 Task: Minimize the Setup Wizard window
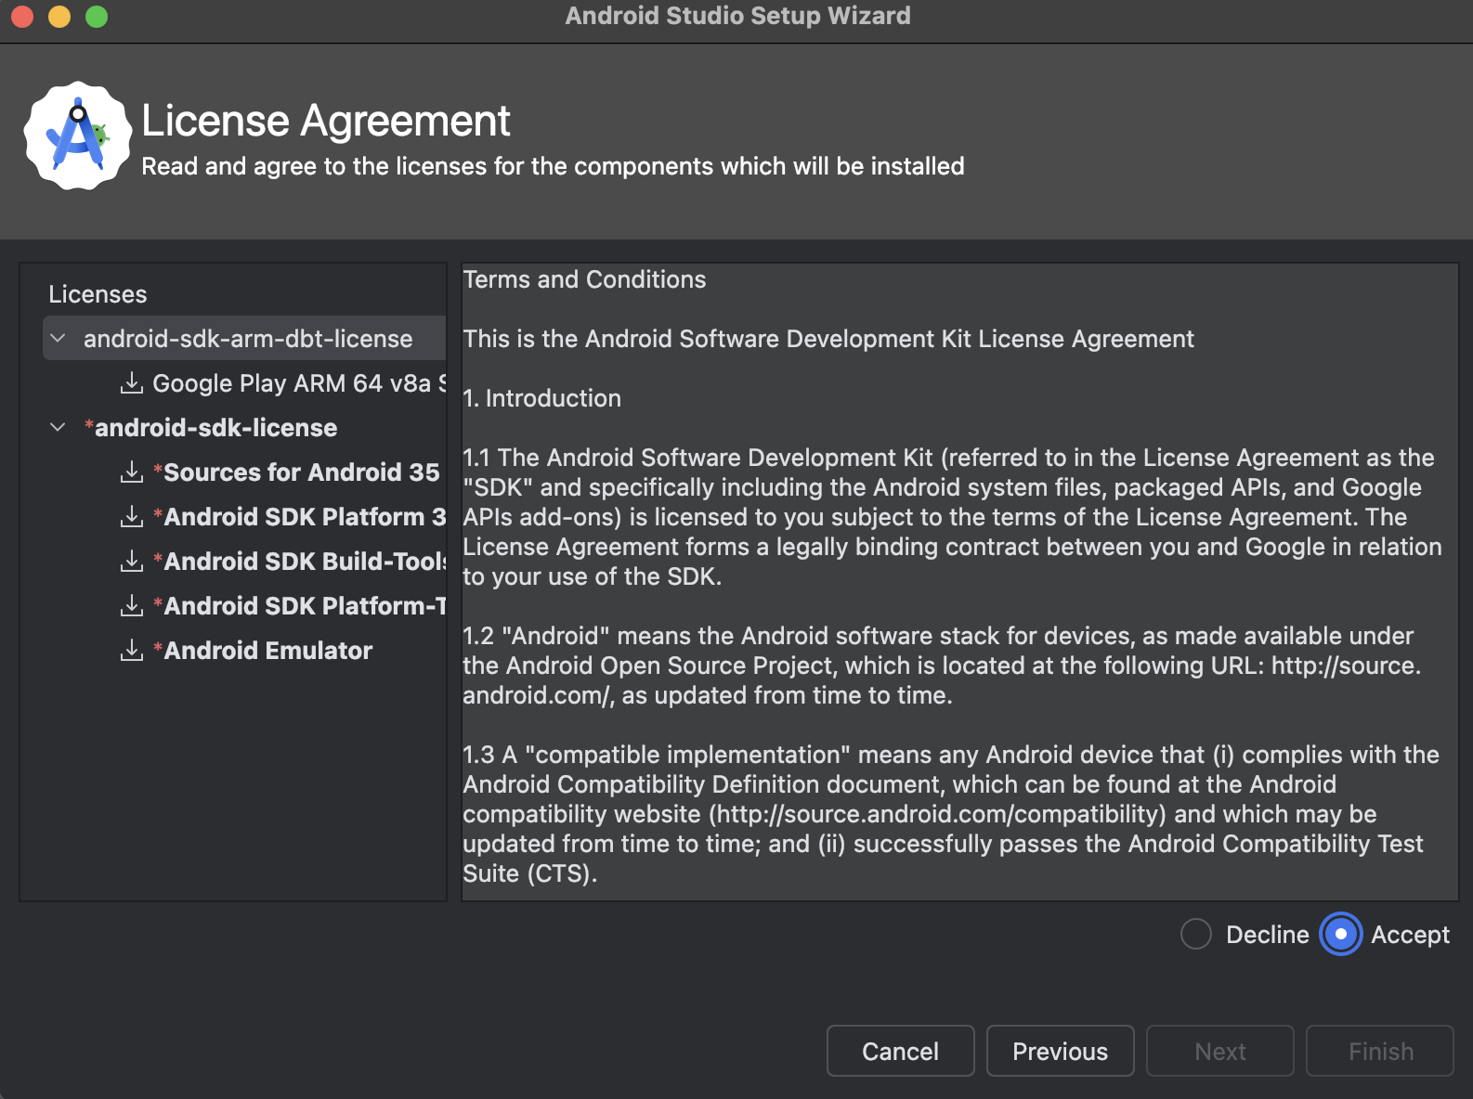(59, 16)
